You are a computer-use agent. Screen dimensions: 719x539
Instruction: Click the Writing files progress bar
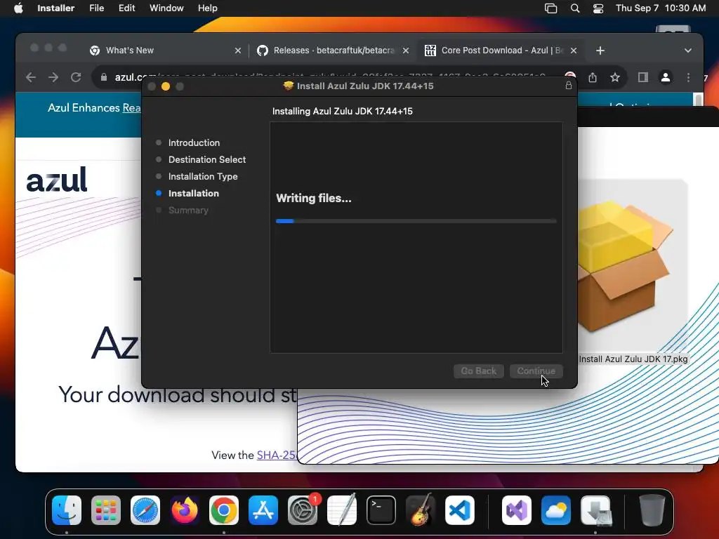416,221
